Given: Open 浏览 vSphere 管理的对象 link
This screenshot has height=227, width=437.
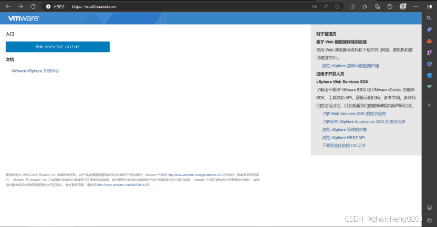Looking at the screenshot, I should point(344,130).
